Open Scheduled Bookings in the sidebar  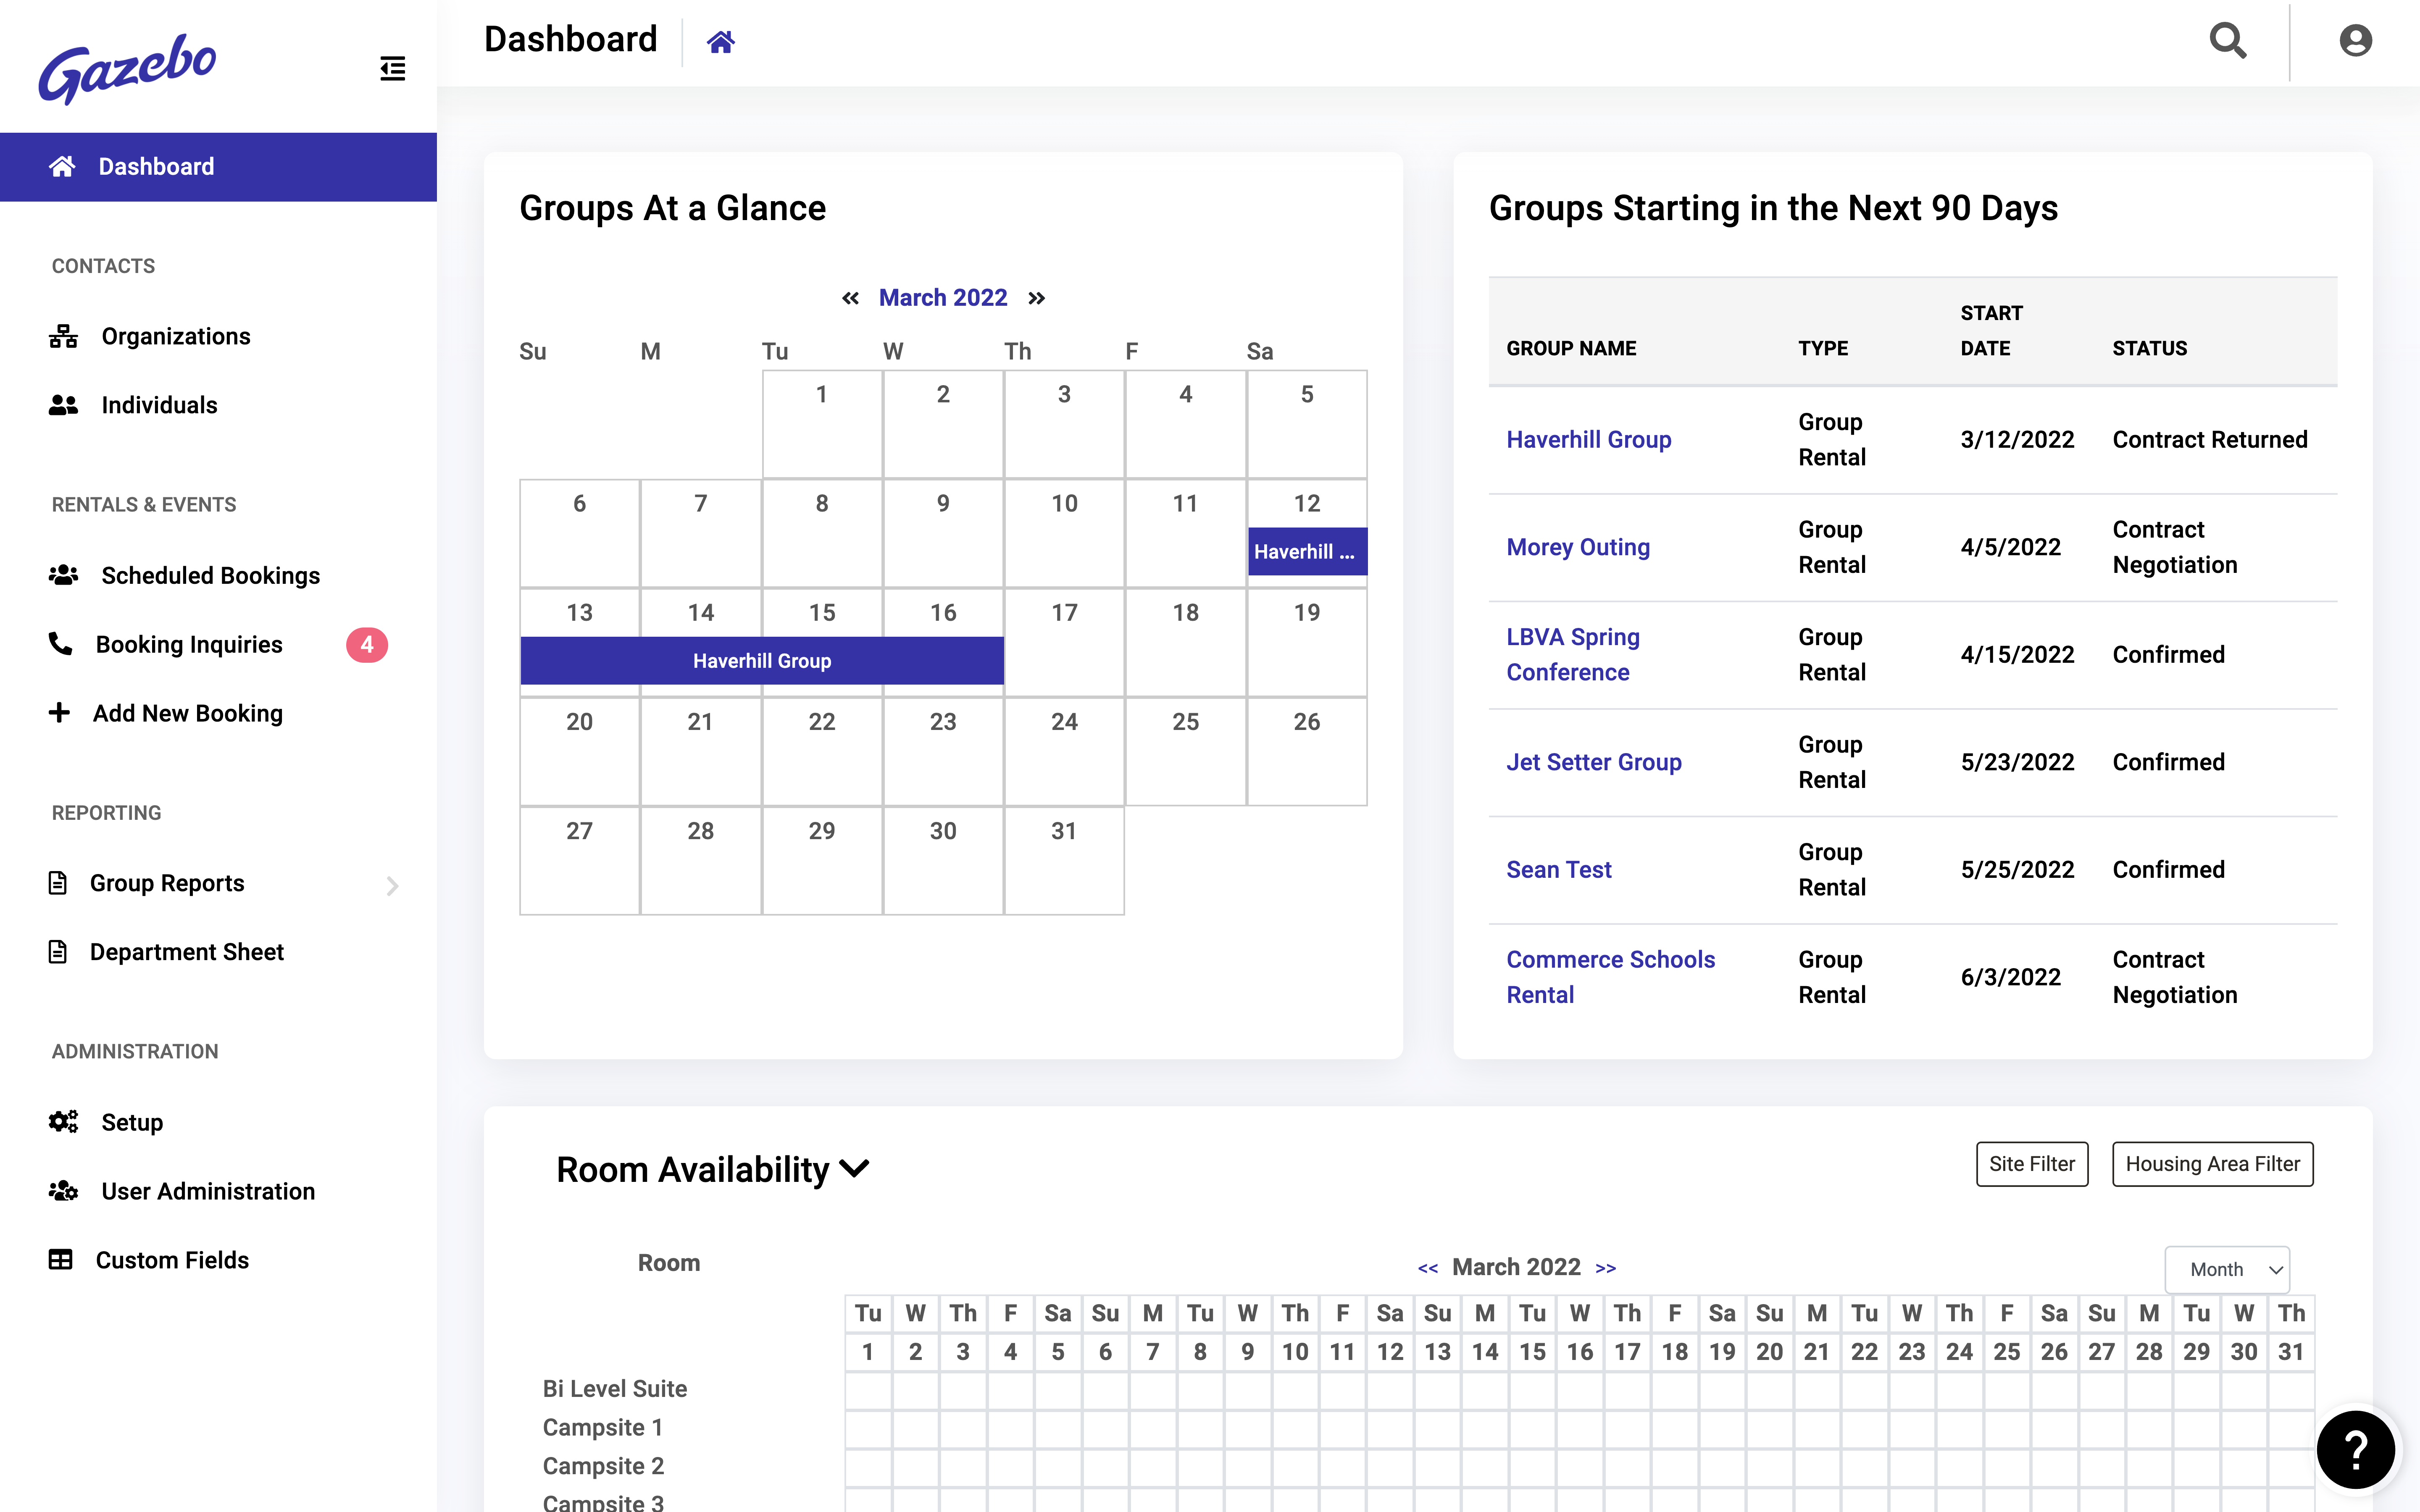point(210,575)
